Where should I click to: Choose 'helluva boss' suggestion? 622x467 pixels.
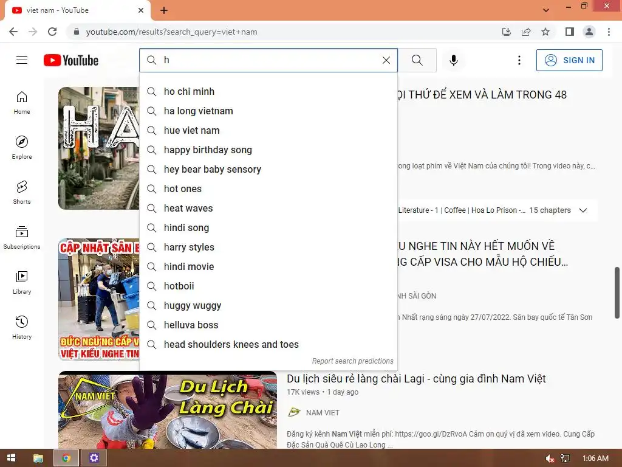268,325
